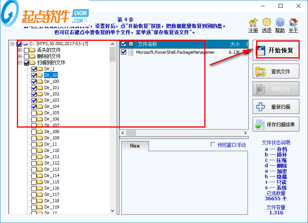The height and width of the screenshot is (223, 308).
Task: Enable the 预览窗口浮动 checkbox
Action: (213, 144)
